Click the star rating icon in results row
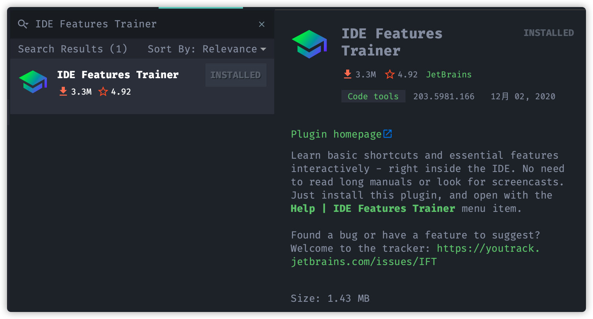Screen dimensions: 593x319 (103, 91)
